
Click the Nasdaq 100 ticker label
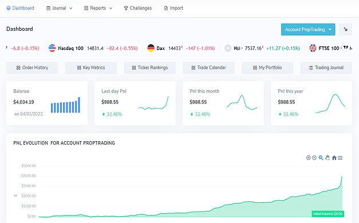tap(70, 48)
